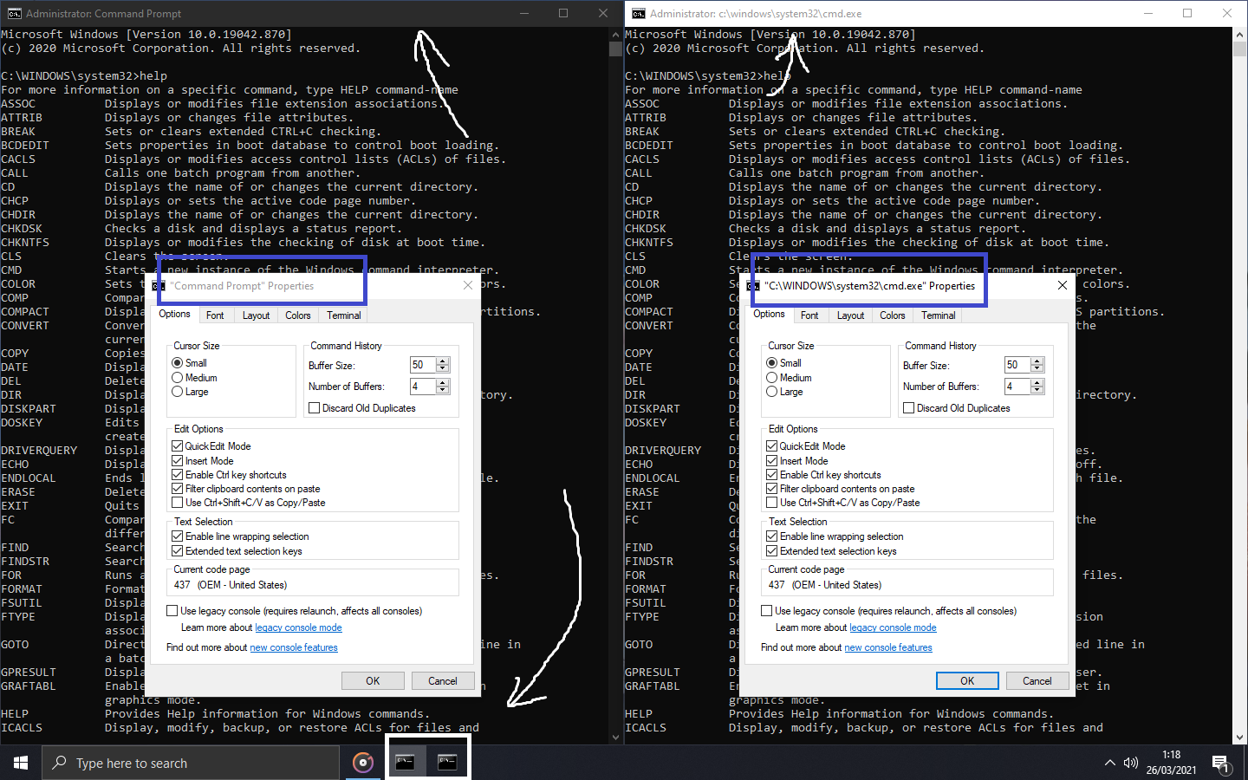This screenshot has width=1248, height=780.
Task: Toggle Insert Mode in right dialog
Action: (x=772, y=461)
